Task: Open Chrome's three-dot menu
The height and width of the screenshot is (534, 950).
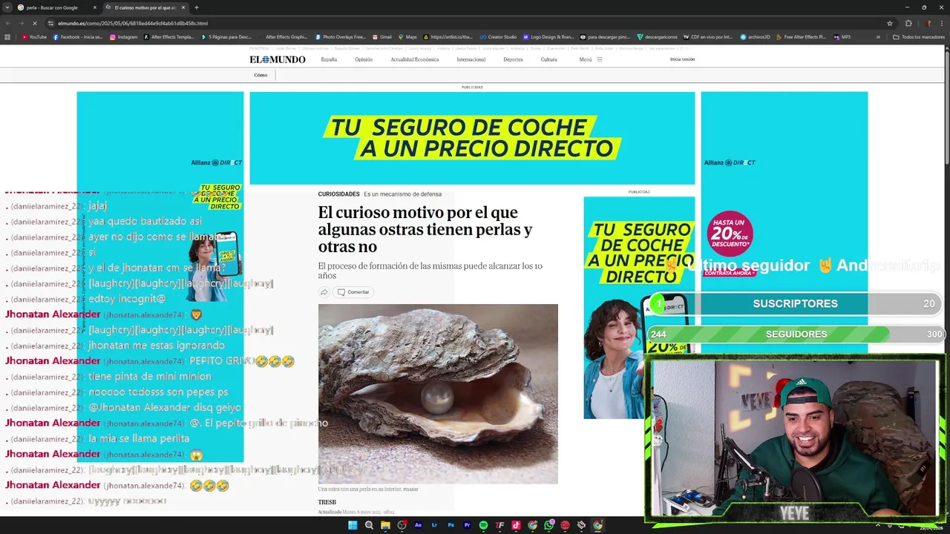Action: (940, 23)
